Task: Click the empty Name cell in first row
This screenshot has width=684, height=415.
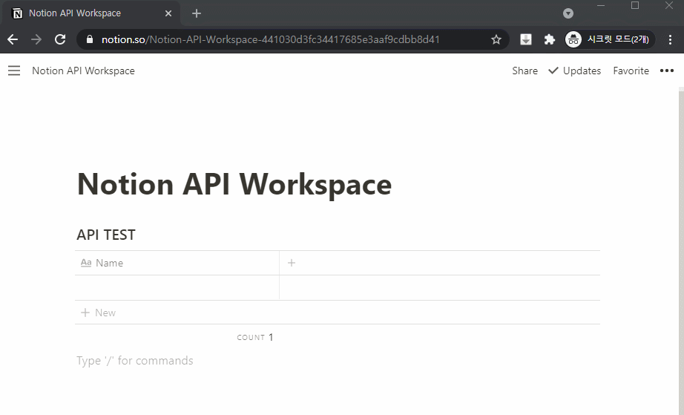Action: click(177, 287)
